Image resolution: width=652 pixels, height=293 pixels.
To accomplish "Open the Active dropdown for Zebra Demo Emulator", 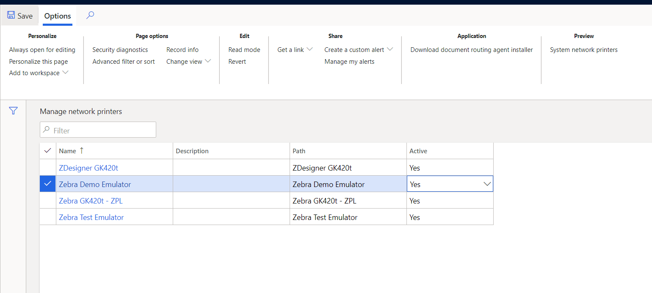I will coord(487,184).
